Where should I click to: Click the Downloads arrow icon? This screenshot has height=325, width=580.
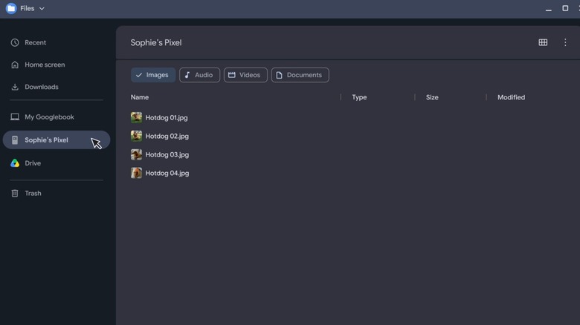[x=15, y=87]
